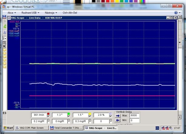This screenshot has height=134, width=186.
Task: Click the Min field showing 0
Action: (x=134, y=120)
